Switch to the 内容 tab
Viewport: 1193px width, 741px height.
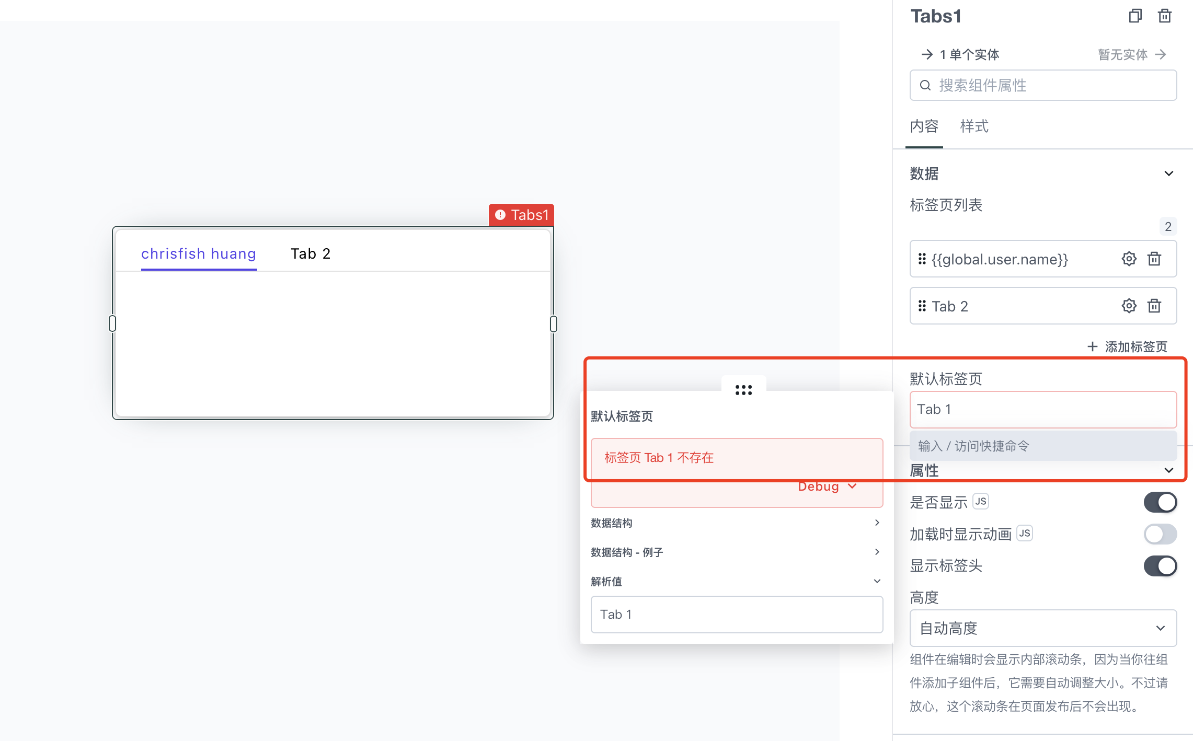pyautogui.click(x=924, y=126)
